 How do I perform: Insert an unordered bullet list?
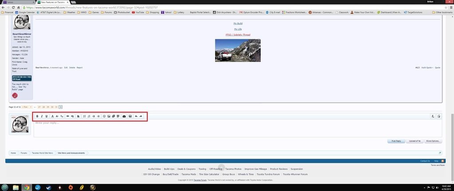tap(84, 116)
